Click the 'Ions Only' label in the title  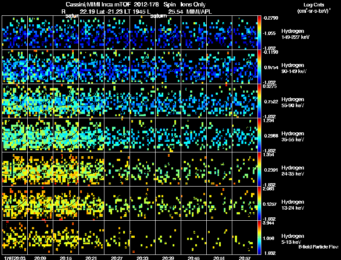click(x=193, y=5)
